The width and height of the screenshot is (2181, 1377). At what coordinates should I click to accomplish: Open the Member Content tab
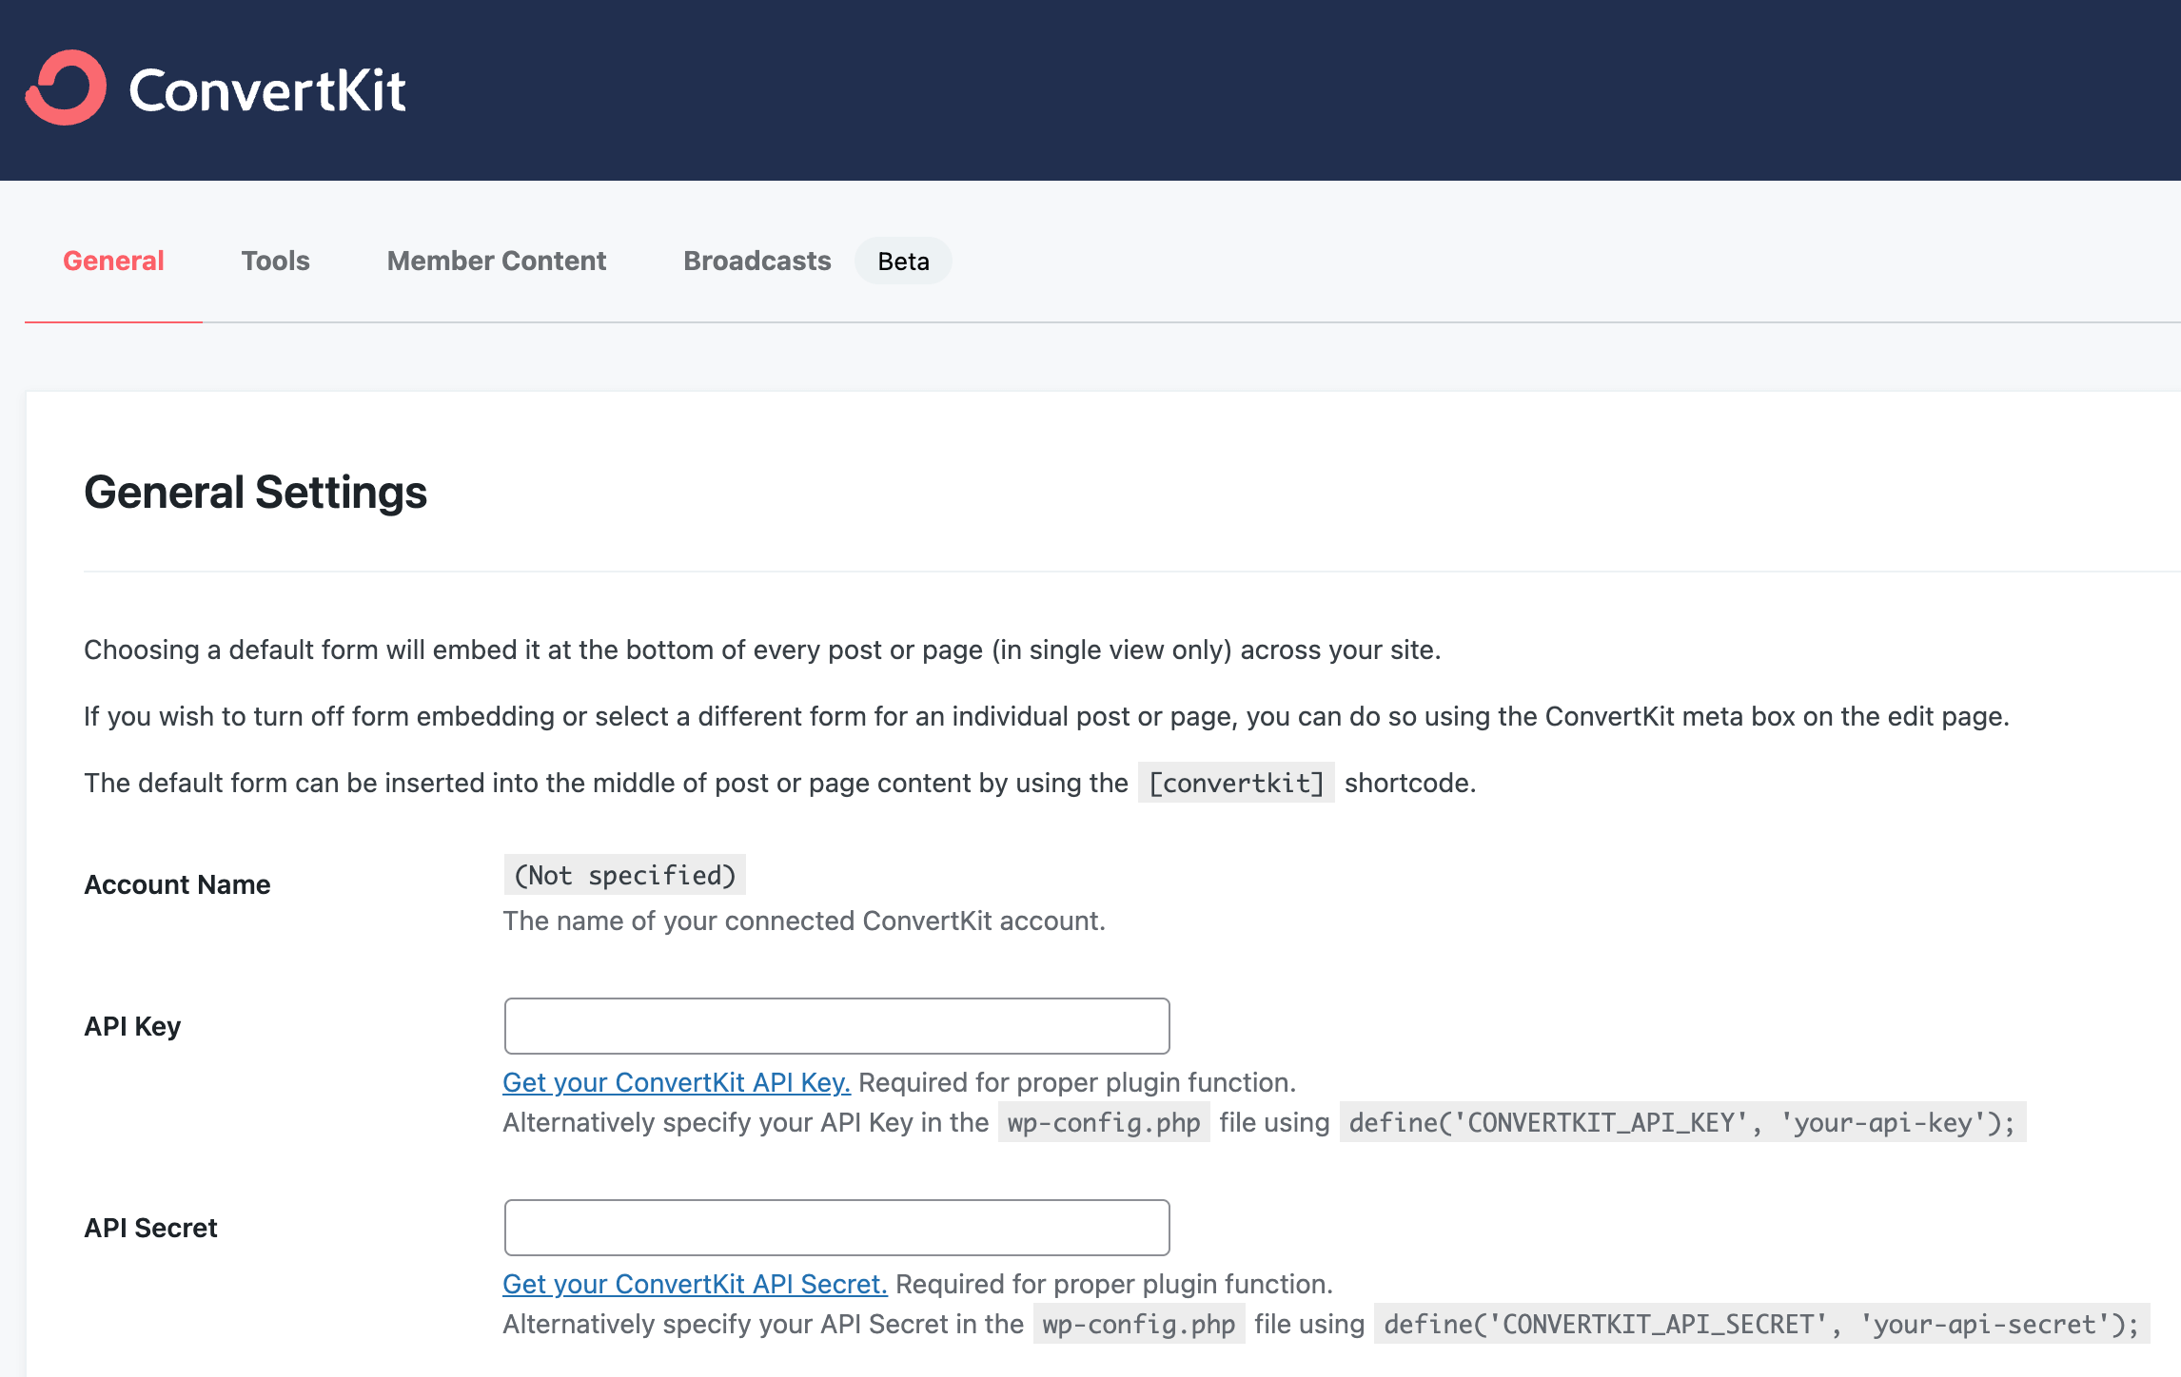coord(496,261)
